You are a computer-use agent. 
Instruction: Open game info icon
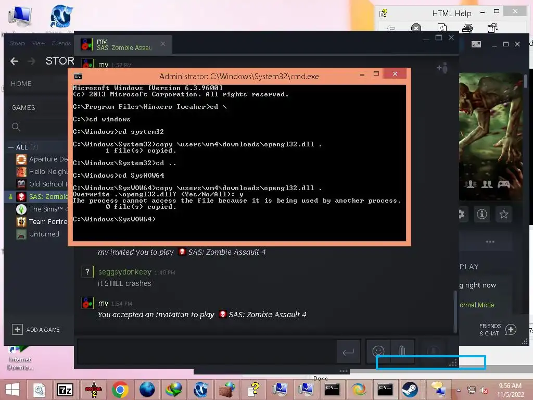pyautogui.click(x=481, y=214)
